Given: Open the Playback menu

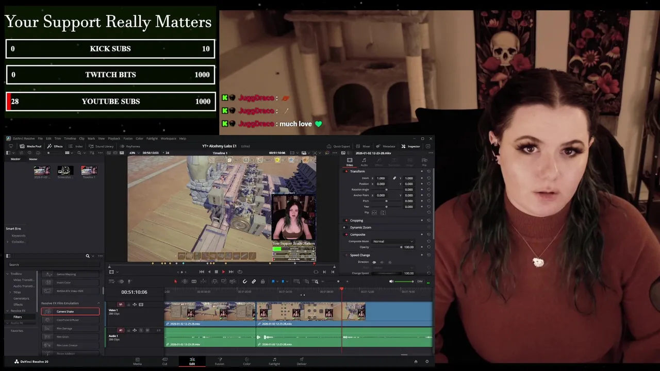Looking at the screenshot, I should pyautogui.click(x=114, y=139).
